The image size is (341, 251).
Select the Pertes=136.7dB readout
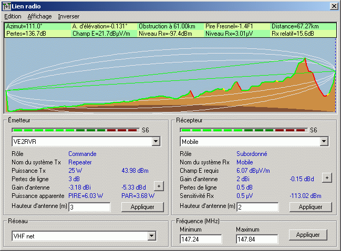(26, 34)
